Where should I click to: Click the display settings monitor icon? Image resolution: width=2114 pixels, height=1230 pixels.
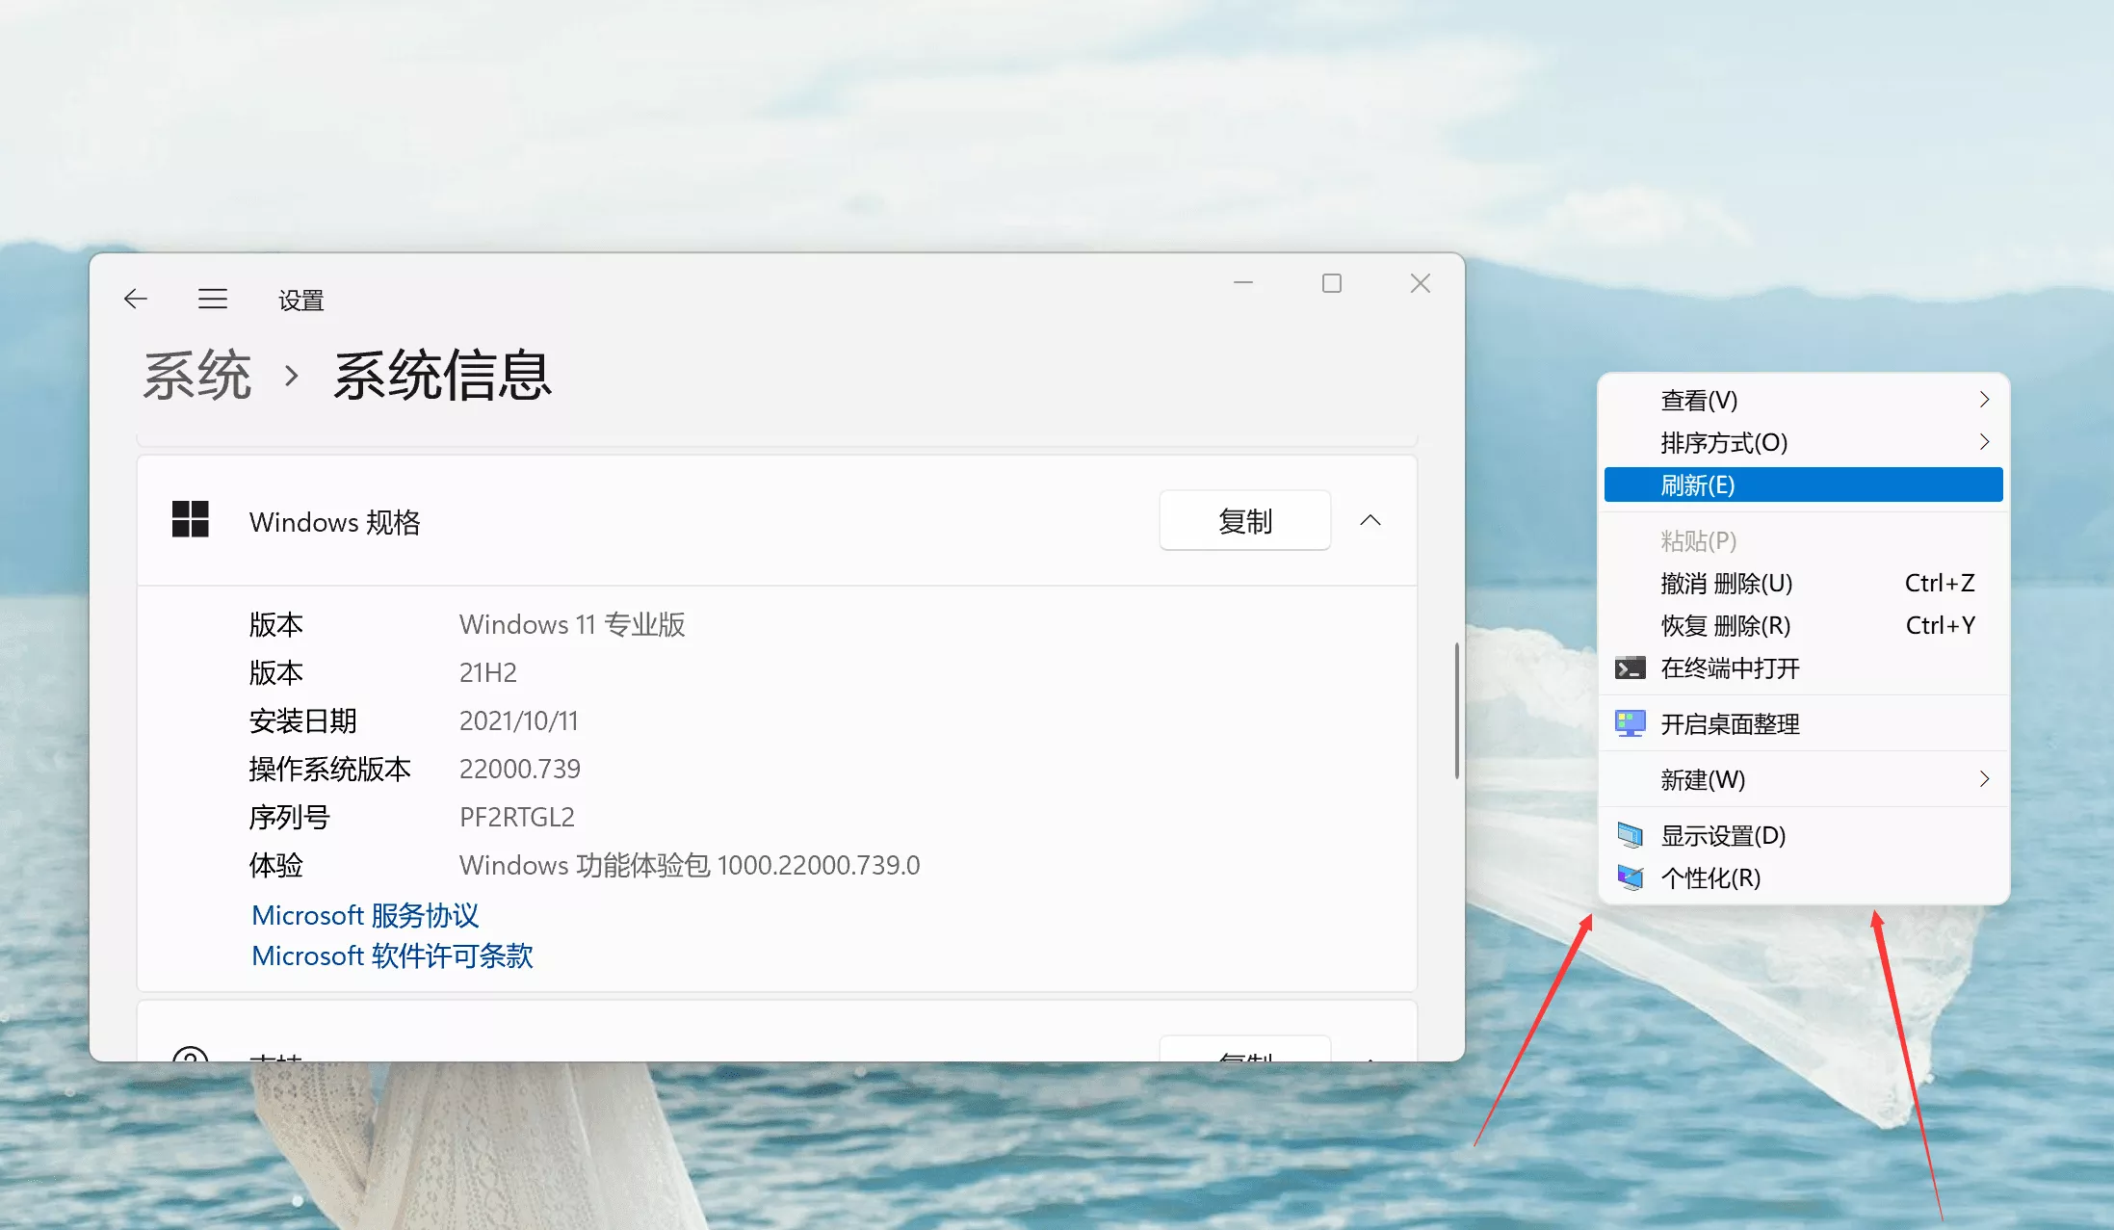[1630, 835]
